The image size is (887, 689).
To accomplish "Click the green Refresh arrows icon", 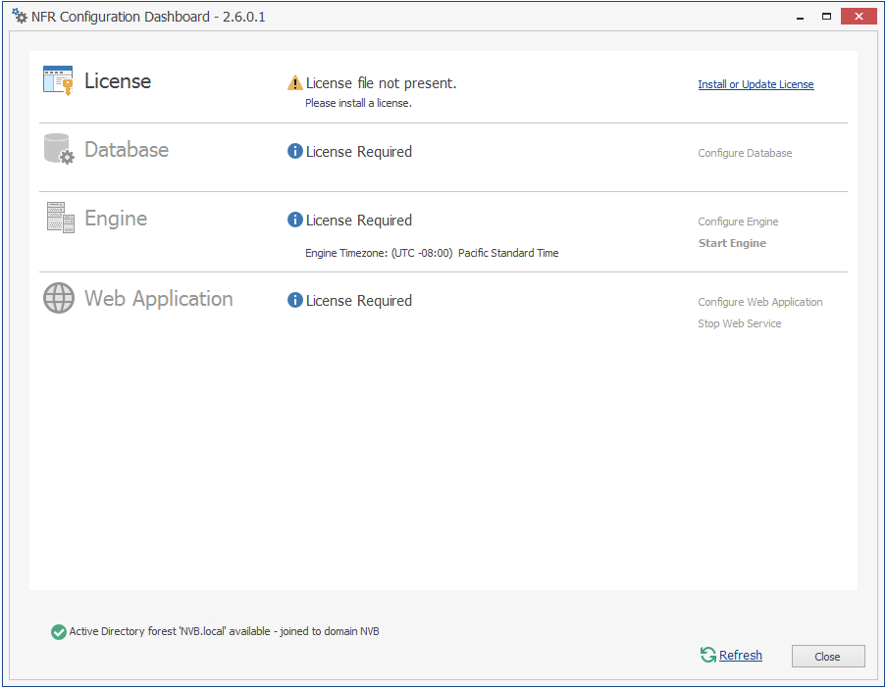I will coord(707,655).
